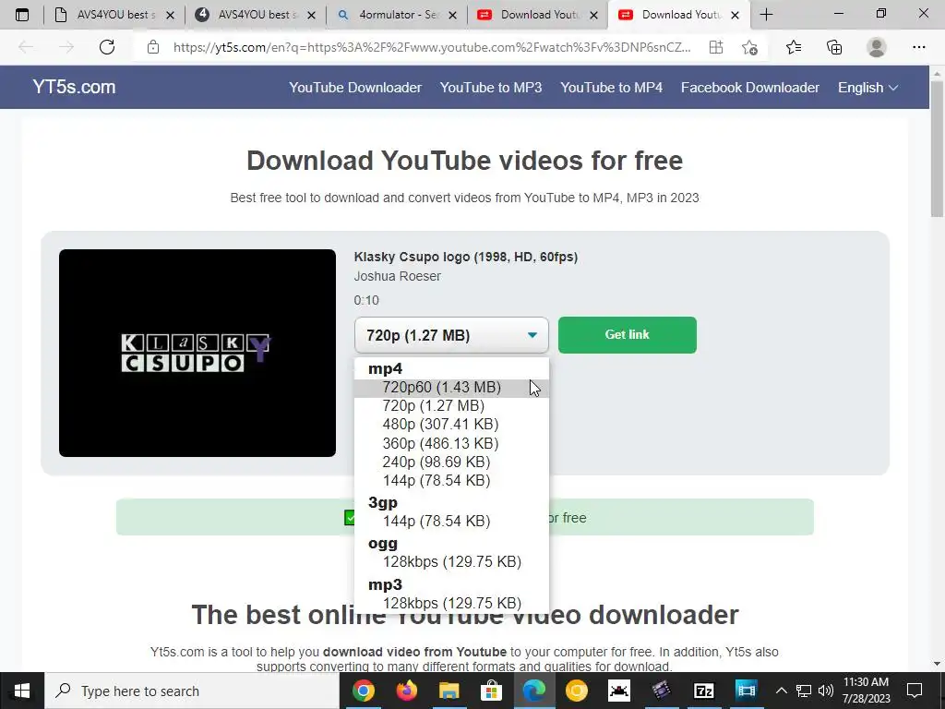Open the Facebook Downloader nav link

point(749,88)
